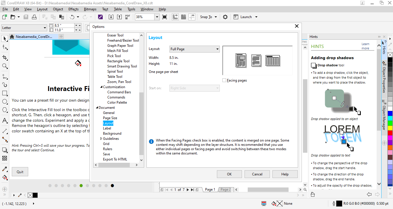The width and height of the screenshot is (393, 209).
Task: Open the Options gear icon
Action: click(225, 17)
